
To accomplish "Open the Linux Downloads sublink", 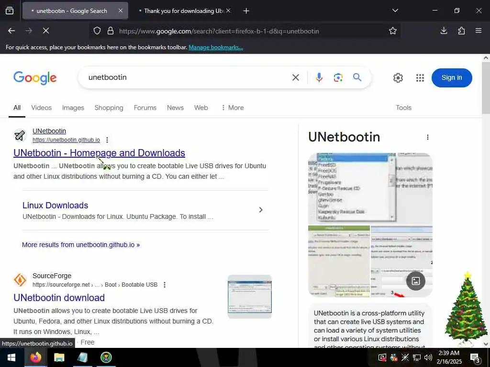I will click(56, 205).
